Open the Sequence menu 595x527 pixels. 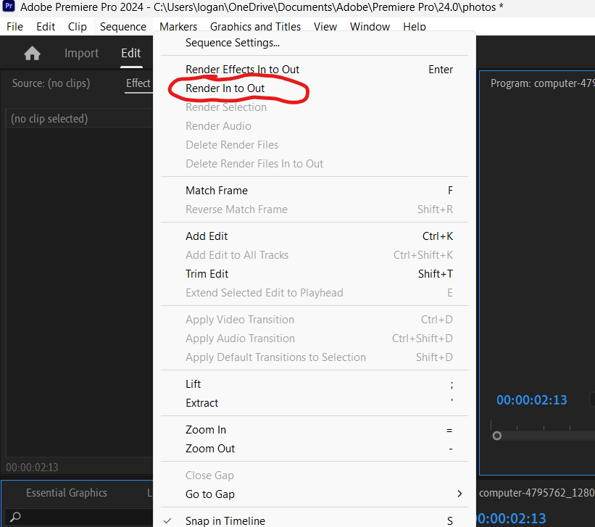point(122,27)
